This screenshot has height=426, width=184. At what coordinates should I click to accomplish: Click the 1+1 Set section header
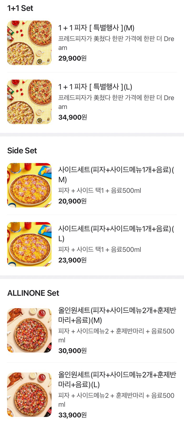tap(20, 8)
